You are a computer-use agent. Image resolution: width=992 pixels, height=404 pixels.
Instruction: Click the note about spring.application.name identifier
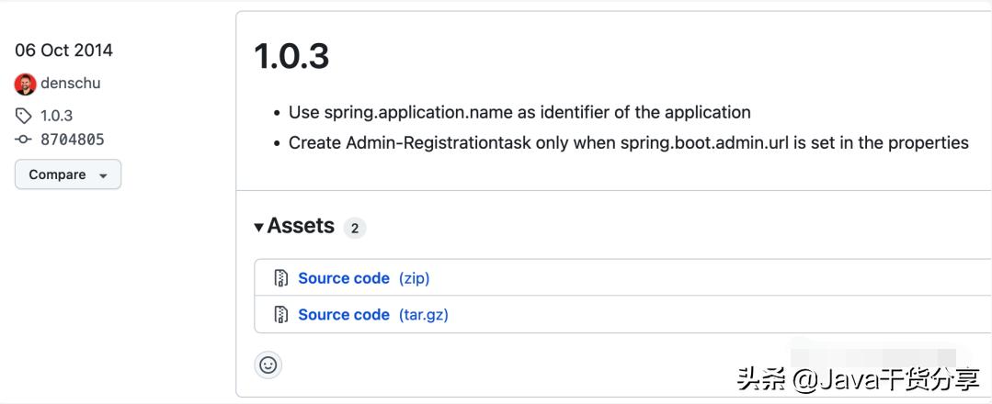coord(519,113)
